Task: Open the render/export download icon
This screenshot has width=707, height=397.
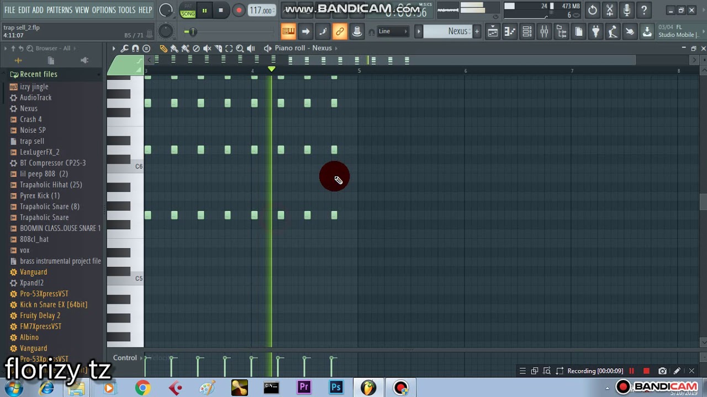Action: coord(647,31)
